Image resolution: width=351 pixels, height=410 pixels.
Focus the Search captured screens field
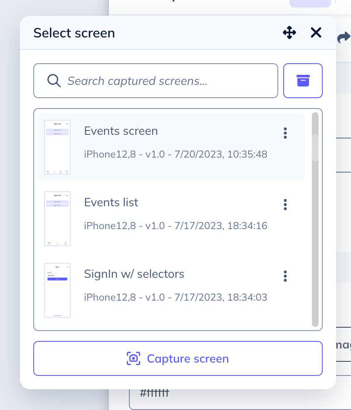click(x=166, y=81)
